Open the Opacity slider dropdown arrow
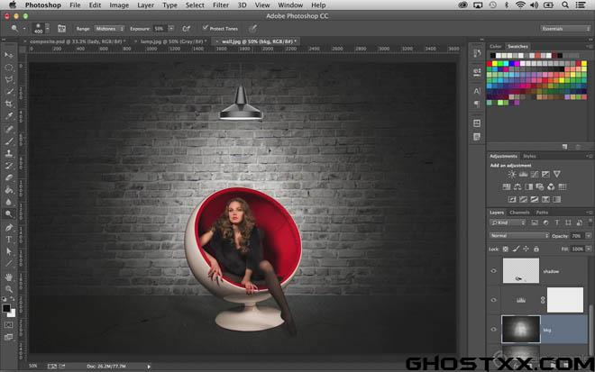 588,235
